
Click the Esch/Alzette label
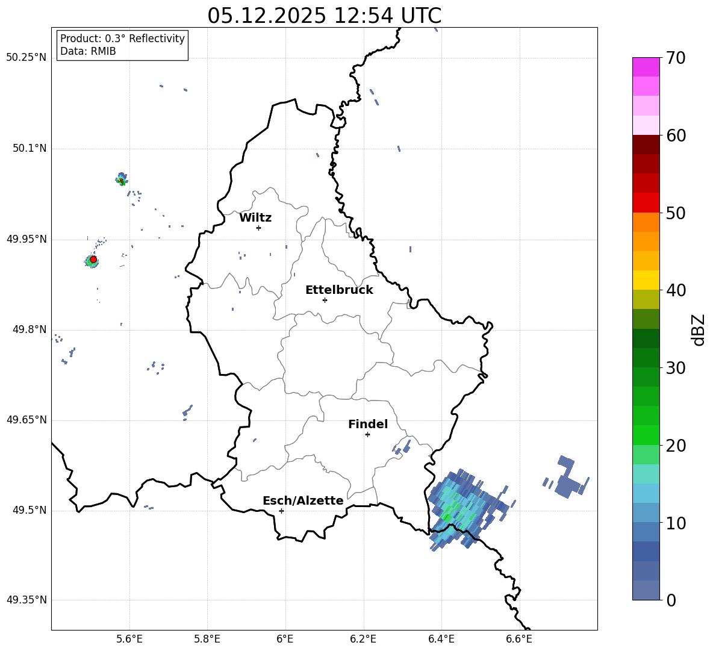(x=303, y=500)
